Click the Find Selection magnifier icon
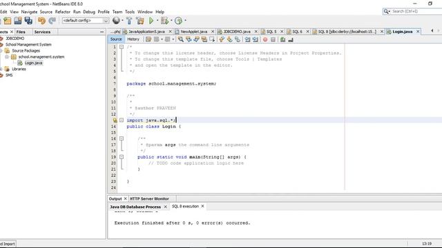Screen dimensions: 442x248 pos(181,39)
